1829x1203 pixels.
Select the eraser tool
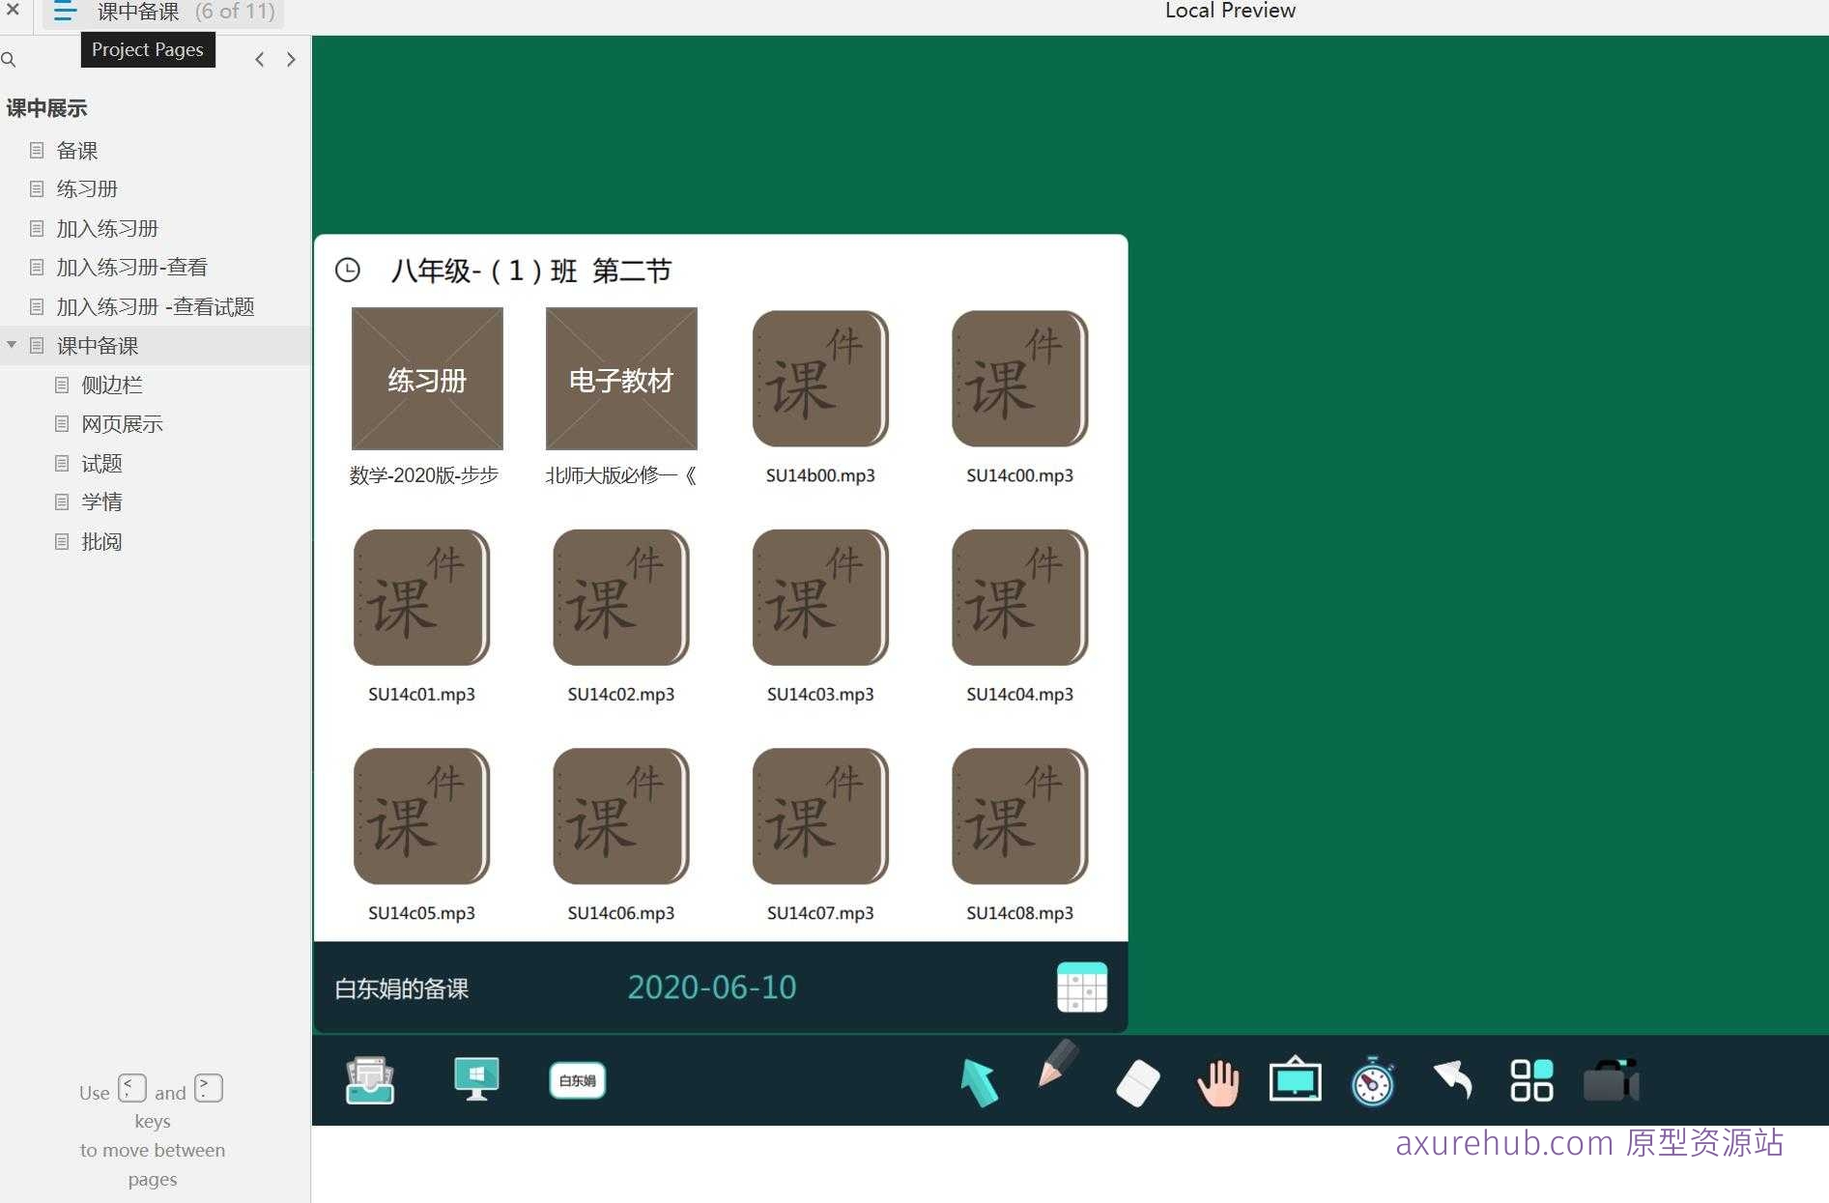pyautogui.click(x=1137, y=1083)
